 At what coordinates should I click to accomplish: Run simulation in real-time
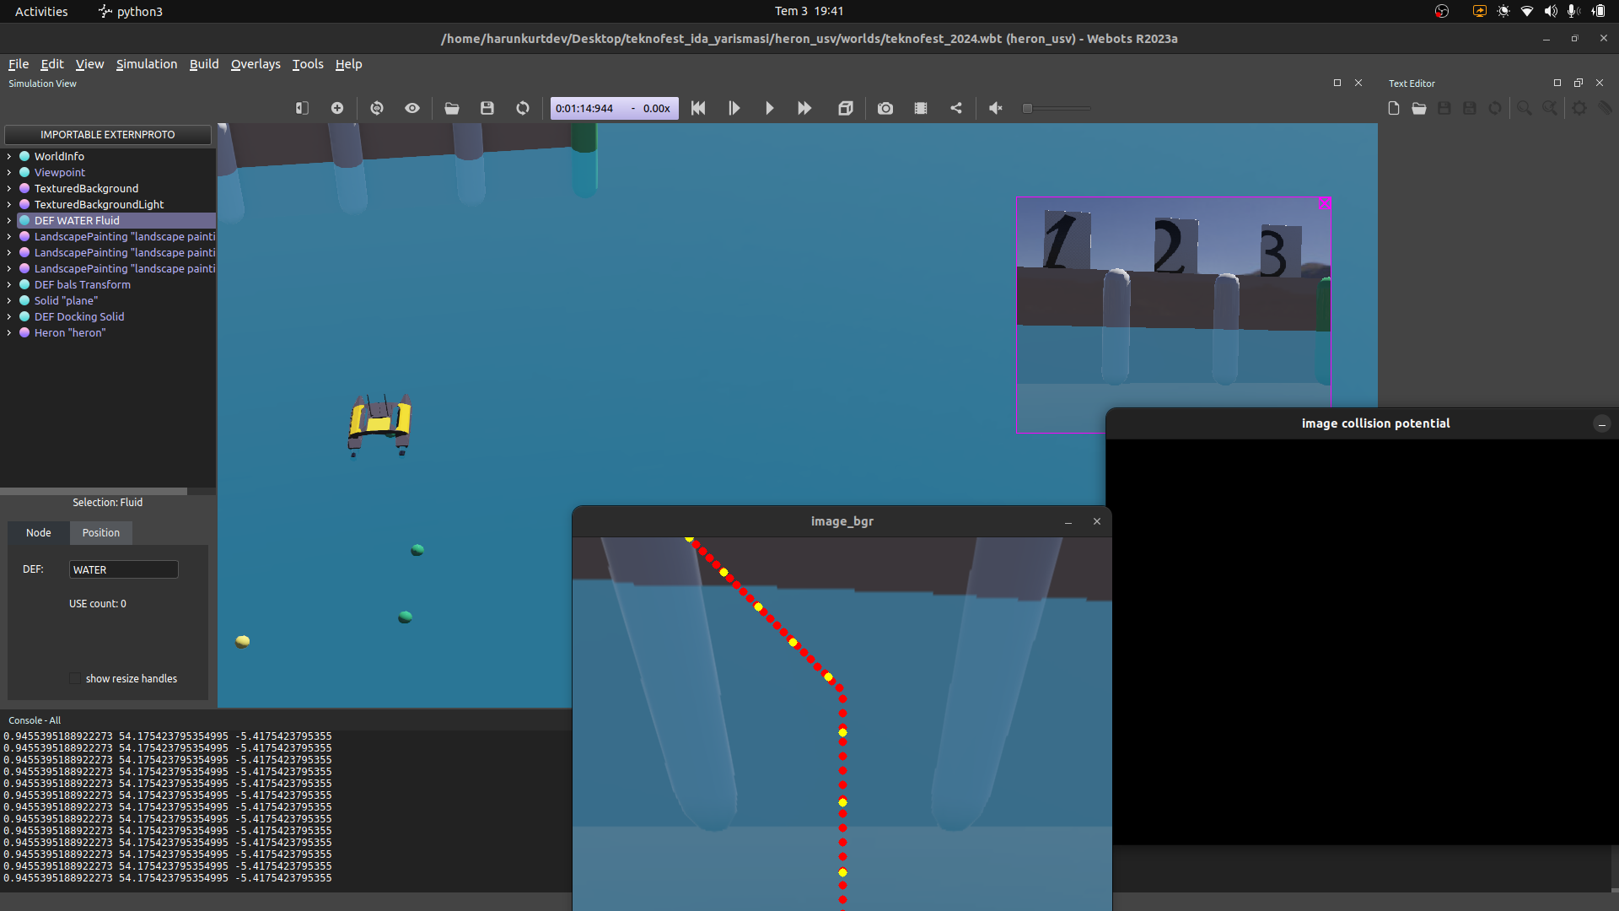point(769,108)
